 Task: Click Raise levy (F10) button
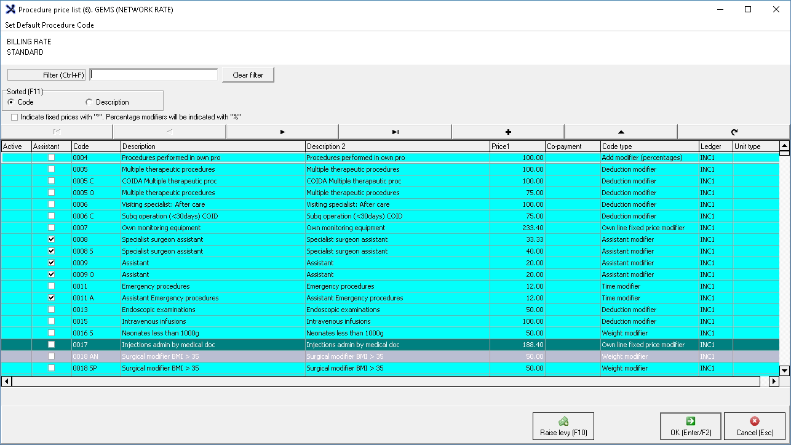click(563, 427)
